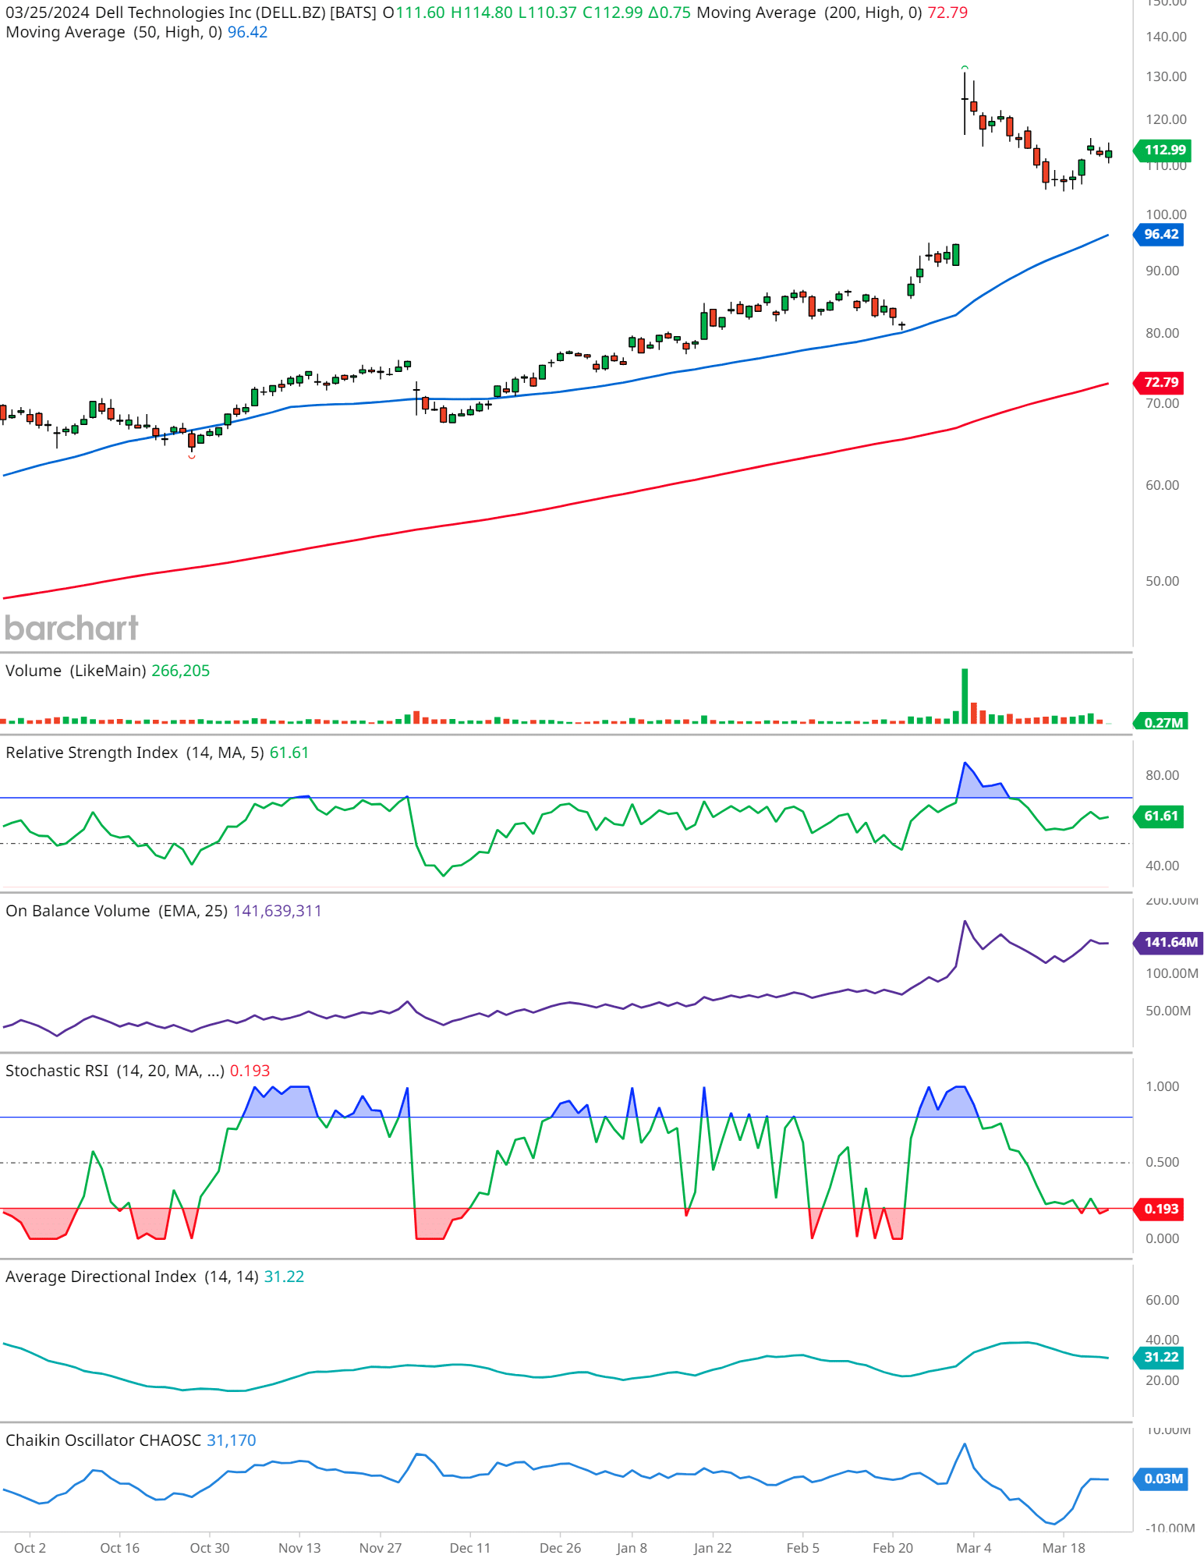Select the 0.27M volume axis label

(1161, 722)
